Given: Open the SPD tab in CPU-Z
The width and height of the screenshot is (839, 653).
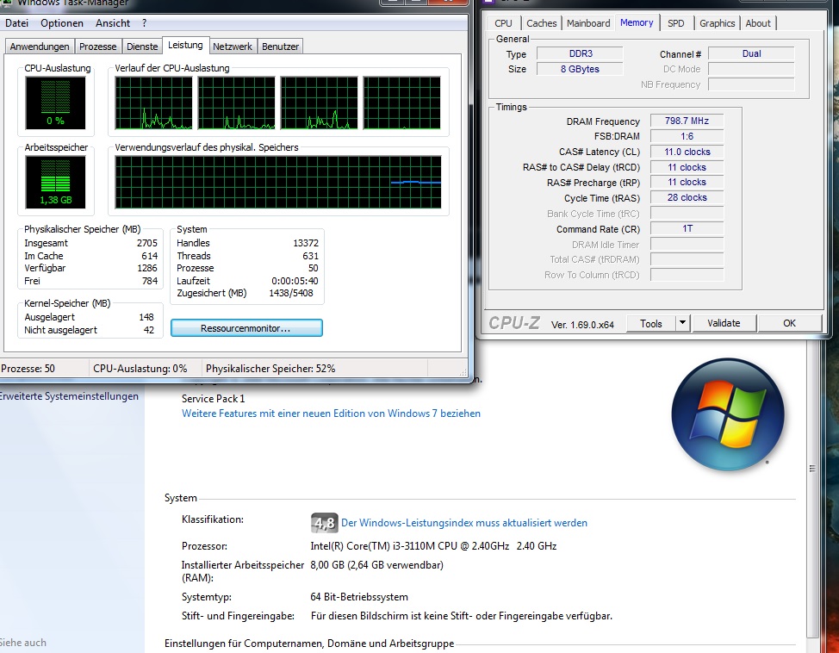Looking at the screenshot, I should coord(676,23).
